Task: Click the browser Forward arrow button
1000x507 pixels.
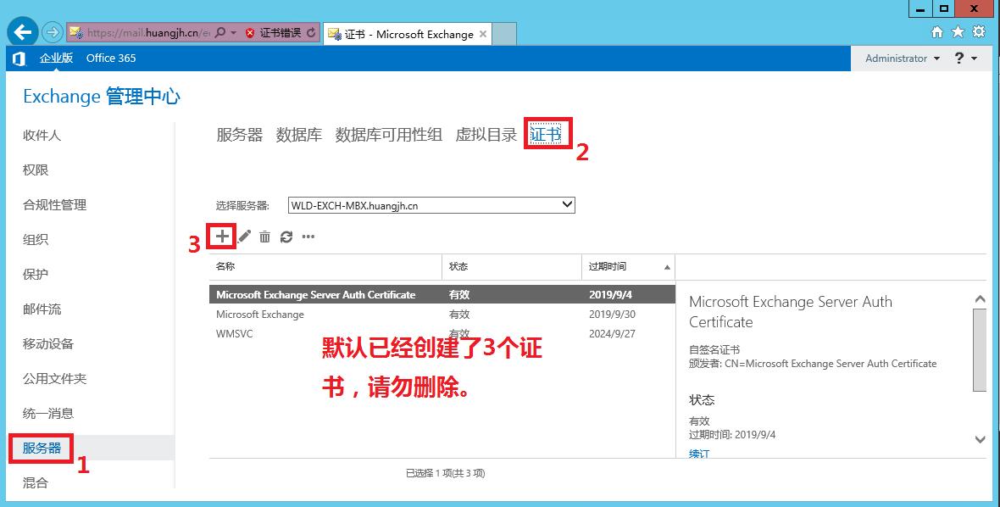Action: point(53,32)
